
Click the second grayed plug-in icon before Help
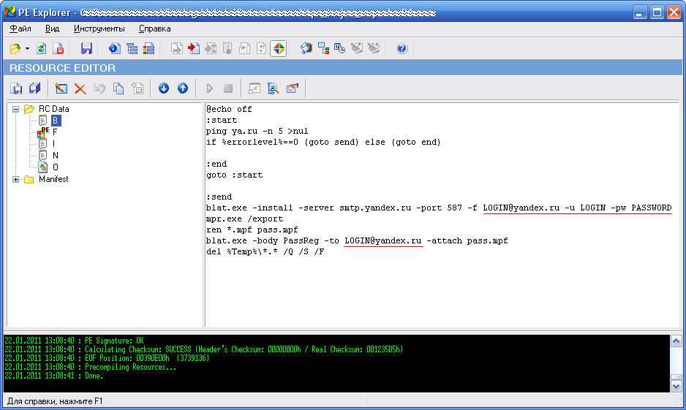tap(374, 48)
